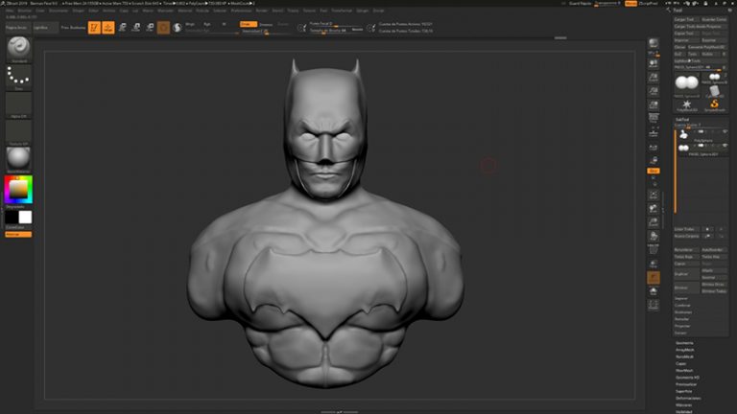Click the BPR render icon
The width and height of the screenshot is (737, 414).
coord(654,43)
